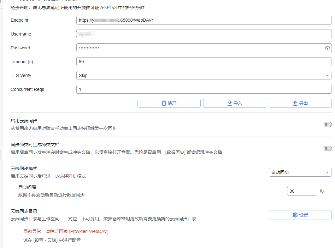Viewport: 335px width, 248px height.
Task: Open the TLS Verify dropdown
Action: click(x=204, y=75)
